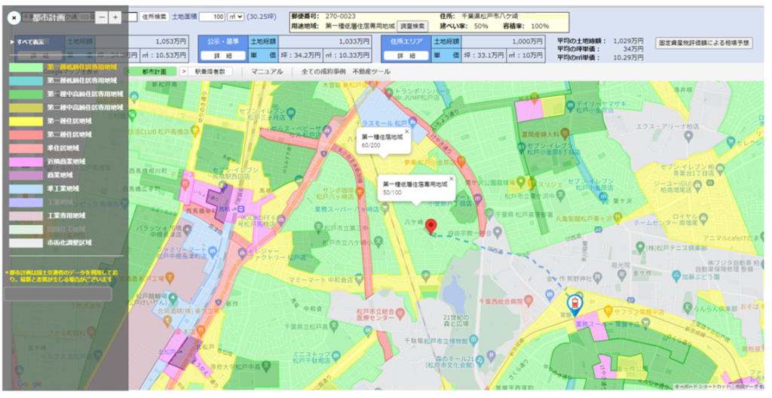Click the ミニストップ 松戸千駄堀店 marker

(335, 355)
